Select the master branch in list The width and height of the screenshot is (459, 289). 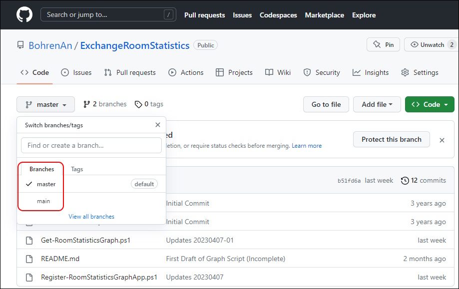(x=46, y=184)
